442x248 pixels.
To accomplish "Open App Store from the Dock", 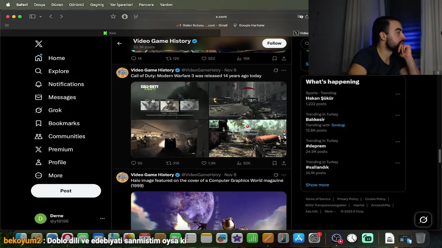I will pyautogui.click(x=299, y=238).
